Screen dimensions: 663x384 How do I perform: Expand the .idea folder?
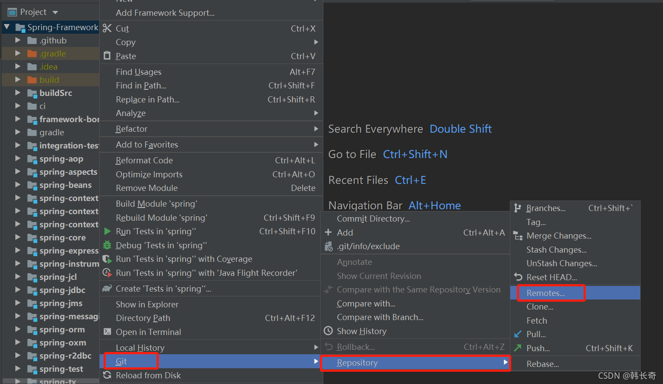tap(18, 67)
